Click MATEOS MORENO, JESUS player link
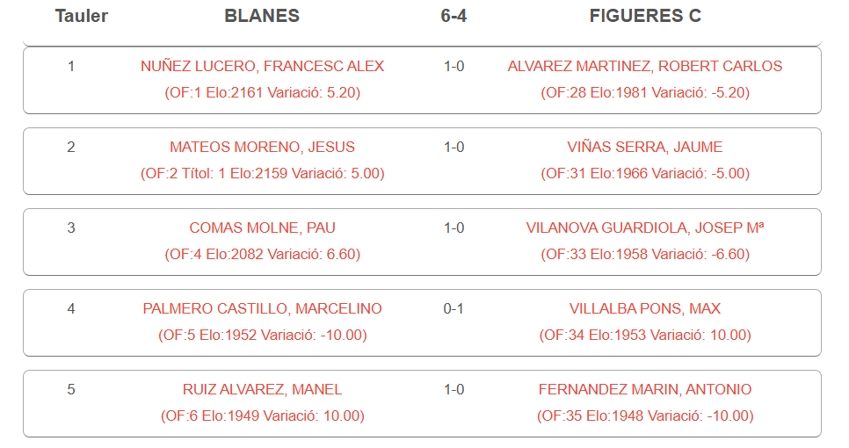The image size is (849, 448). coord(262,147)
